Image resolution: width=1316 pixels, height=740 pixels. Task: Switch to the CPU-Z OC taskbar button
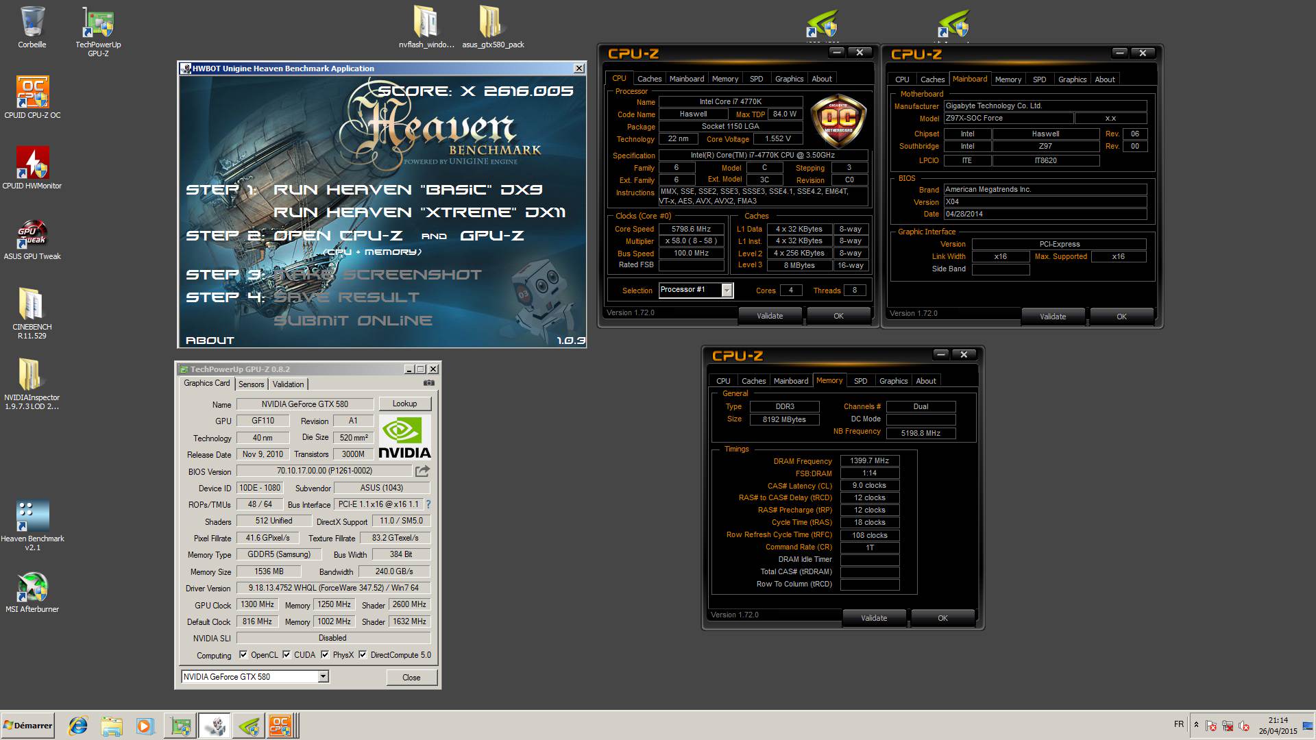tap(281, 726)
